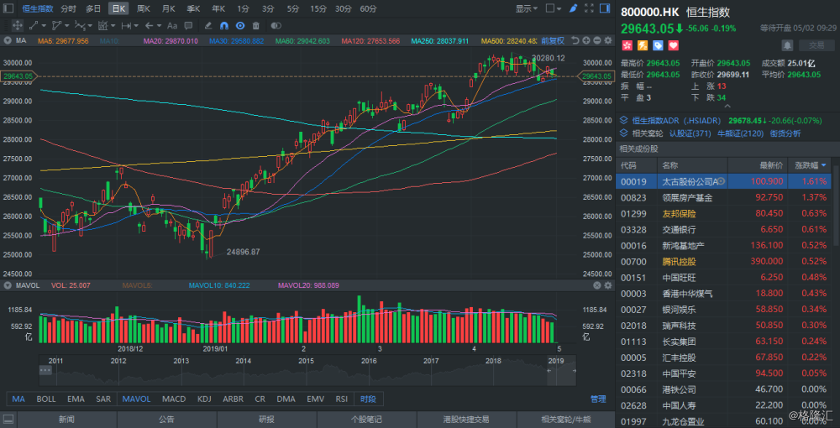Open MAVOL indicator settings gear

tap(607, 285)
